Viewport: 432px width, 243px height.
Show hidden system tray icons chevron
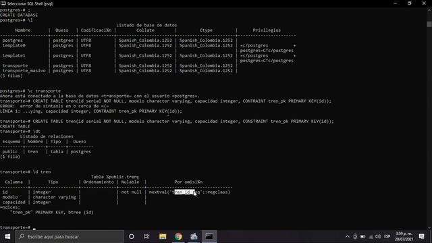(348, 237)
